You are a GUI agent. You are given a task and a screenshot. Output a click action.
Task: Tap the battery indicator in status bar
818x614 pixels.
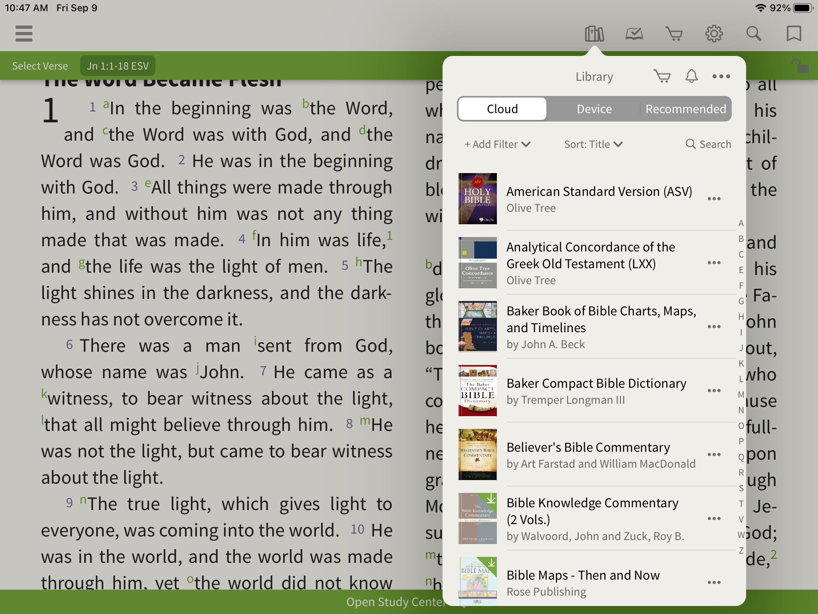[803, 8]
